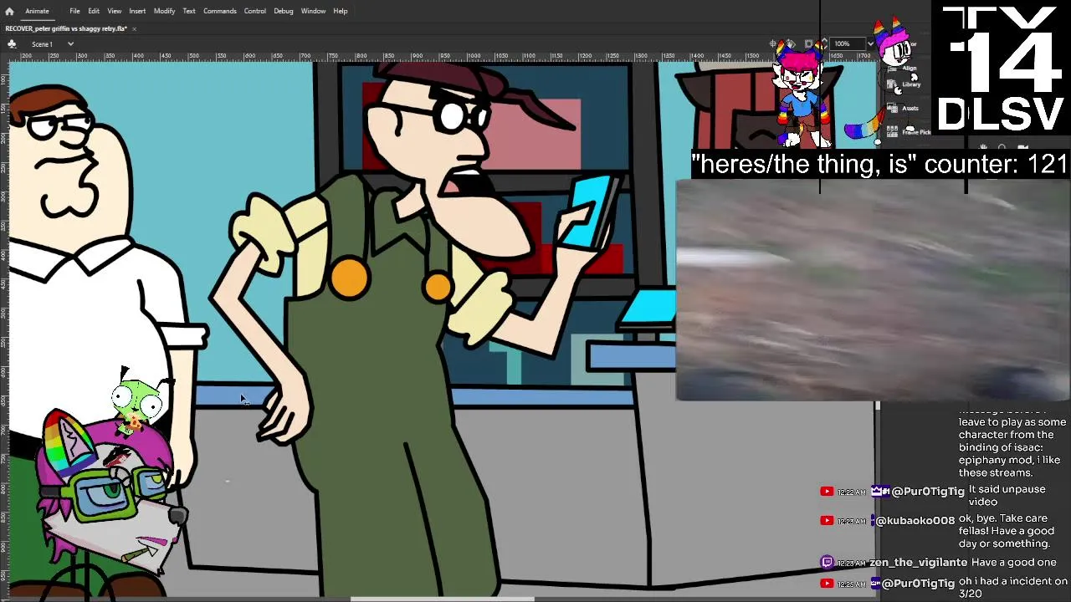Click the @kubaoko008 username in chat

click(915, 520)
